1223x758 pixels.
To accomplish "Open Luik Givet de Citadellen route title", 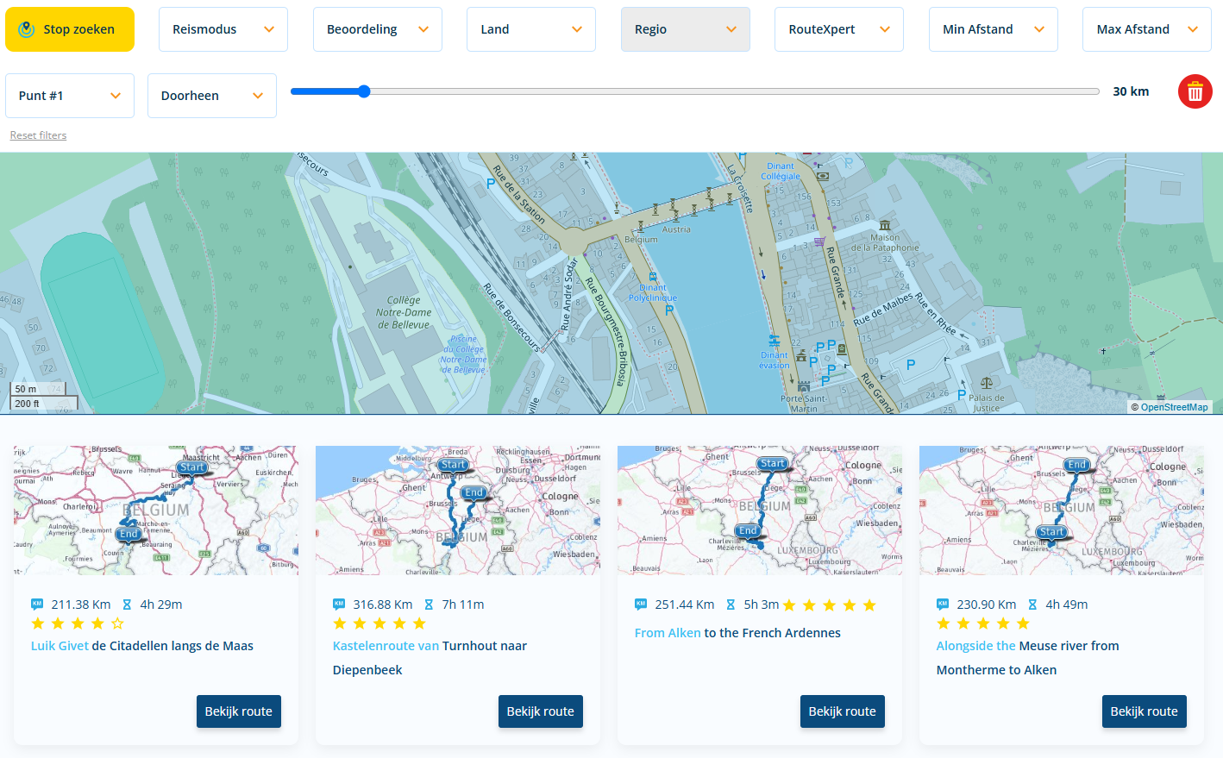I will (142, 646).
